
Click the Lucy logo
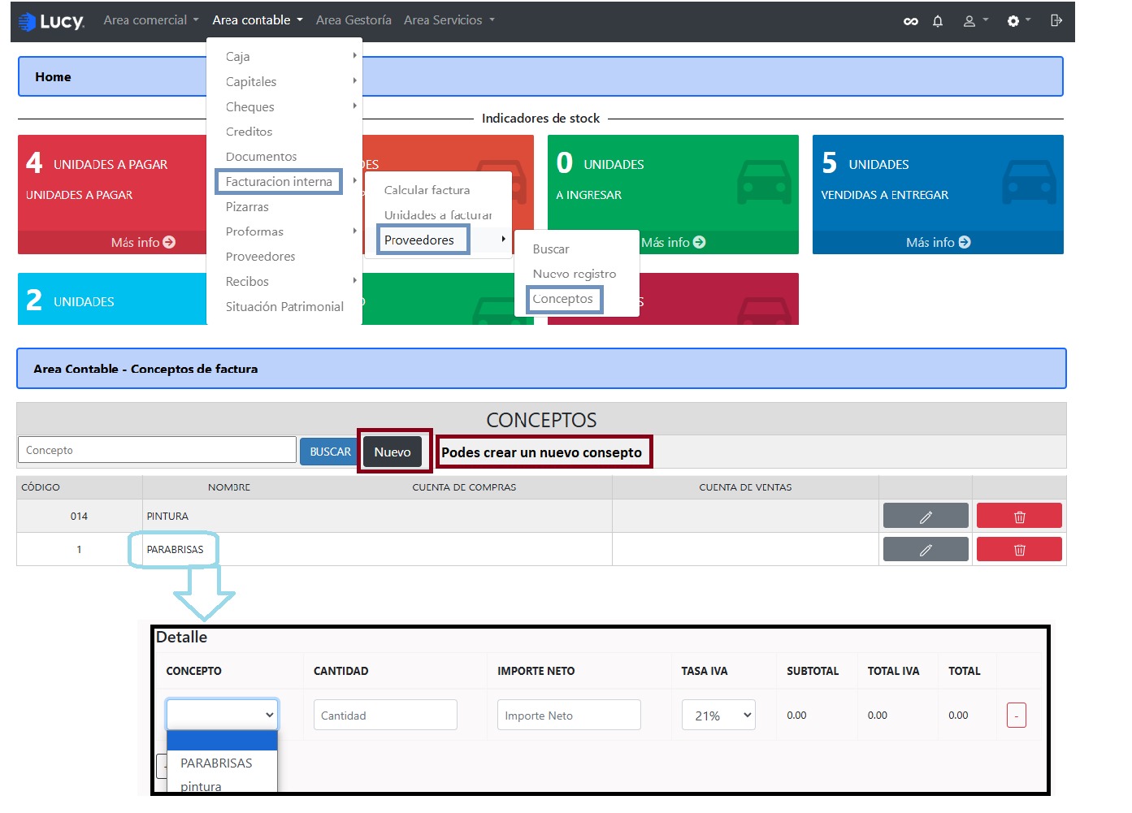click(x=51, y=21)
